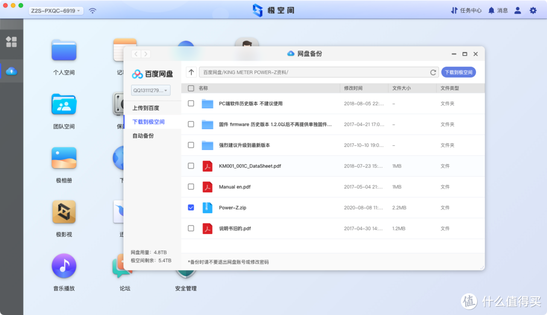Click the blue 下载到极空间 button
Screen dimensions: 547x315
coord(457,72)
